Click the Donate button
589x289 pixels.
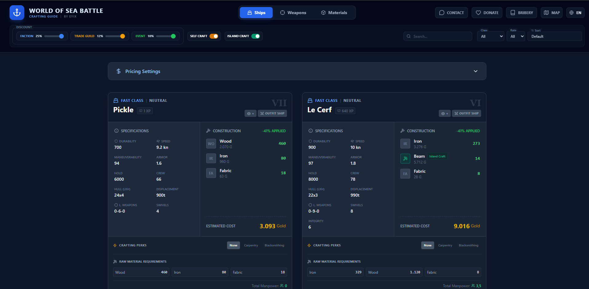tap(487, 13)
